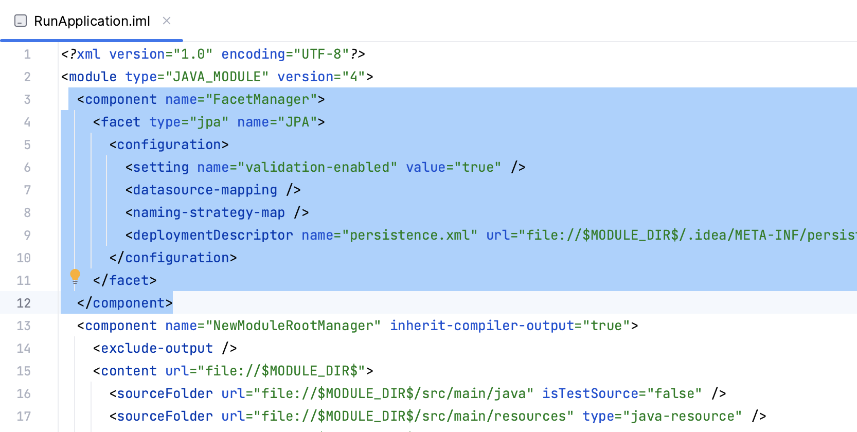Click the closing component tag on line 12
Screen dimensions: 857x432
(x=123, y=303)
